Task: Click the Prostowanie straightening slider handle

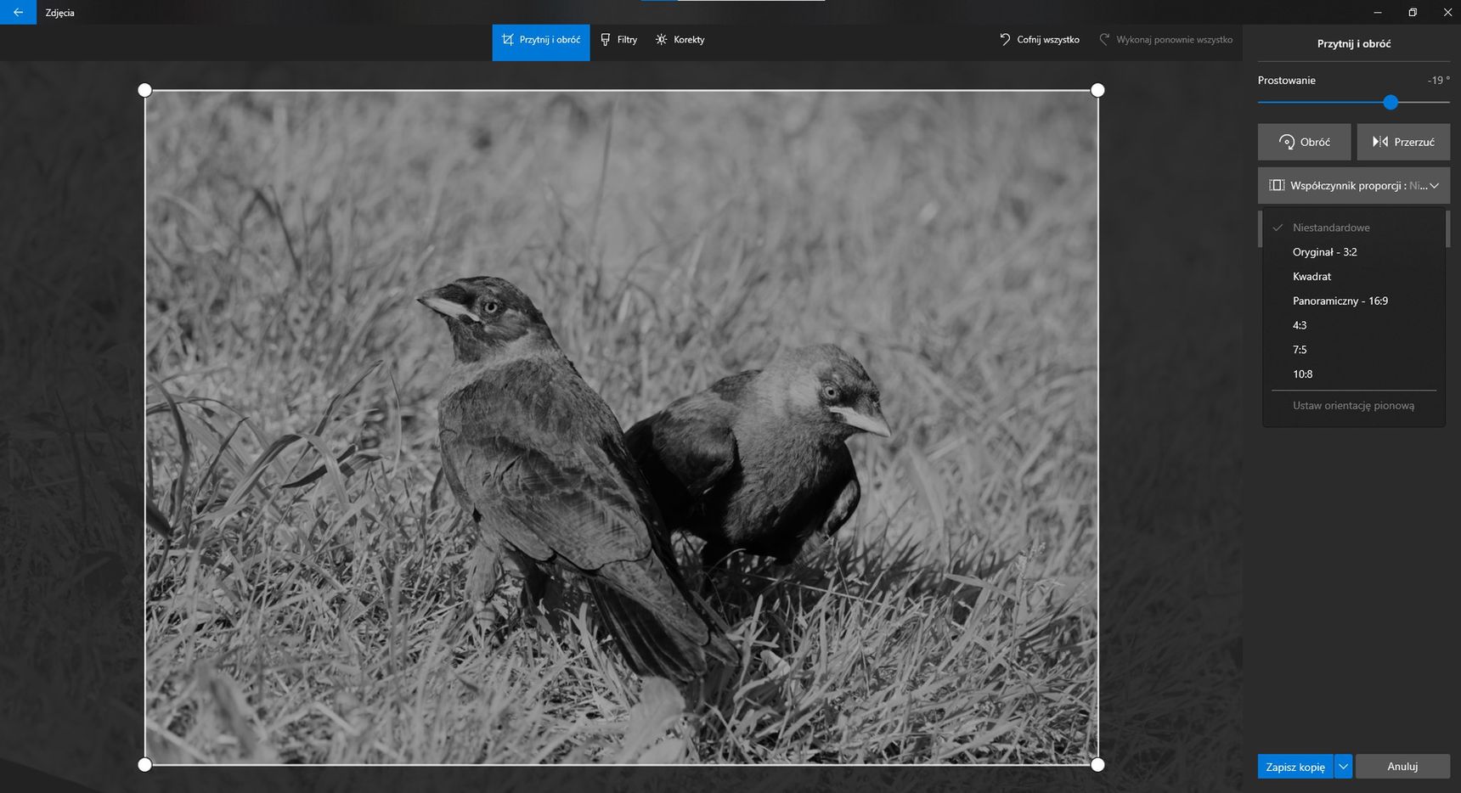Action: pos(1390,102)
